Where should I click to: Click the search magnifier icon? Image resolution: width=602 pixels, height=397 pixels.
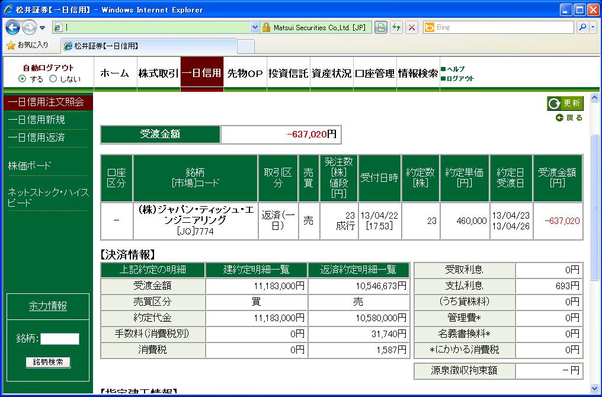(582, 27)
